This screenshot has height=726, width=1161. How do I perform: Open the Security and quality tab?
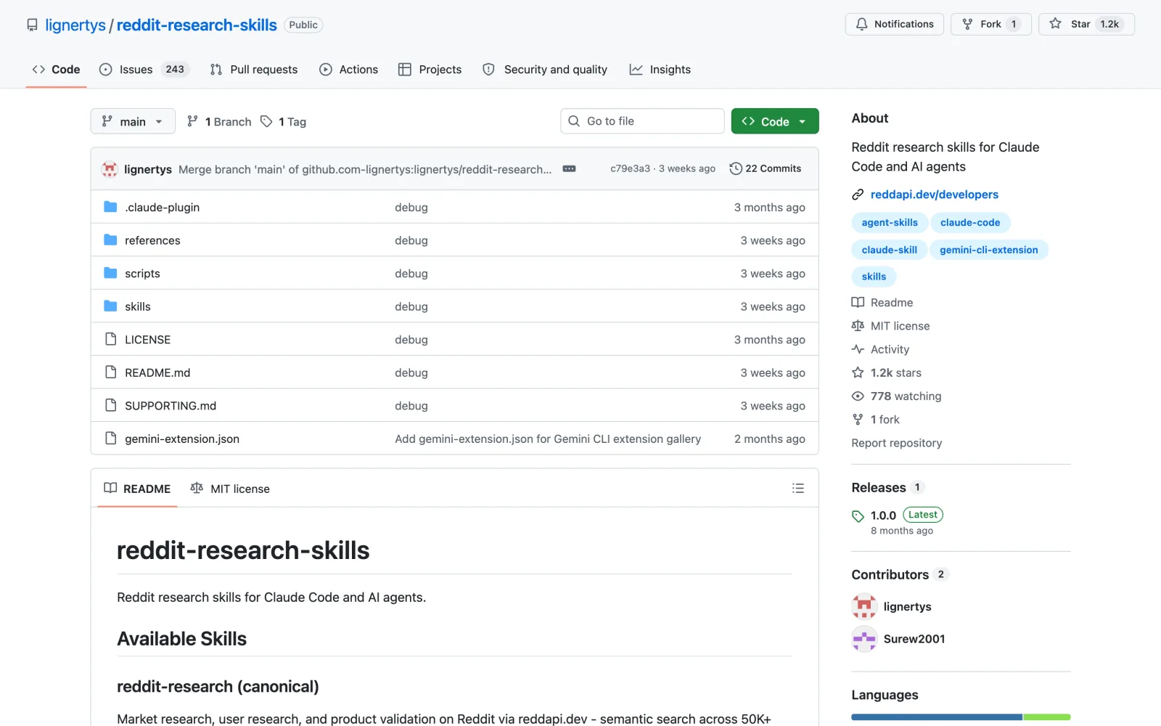(545, 70)
